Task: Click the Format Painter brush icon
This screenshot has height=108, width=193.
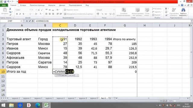Action: pos(10,15)
